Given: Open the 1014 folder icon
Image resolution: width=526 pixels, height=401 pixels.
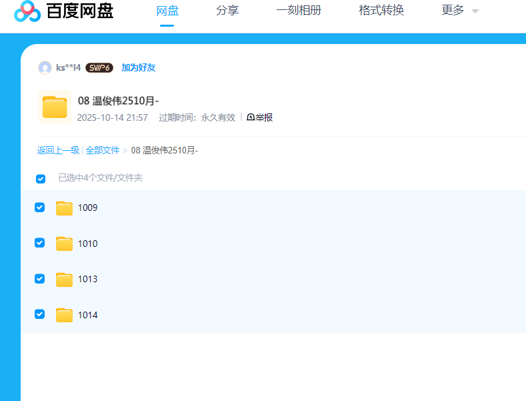Looking at the screenshot, I should click(64, 315).
